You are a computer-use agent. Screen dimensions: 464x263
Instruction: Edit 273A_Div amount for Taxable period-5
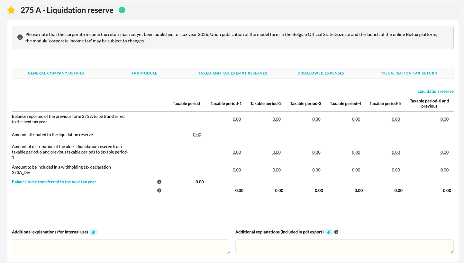(x=396, y=170)
